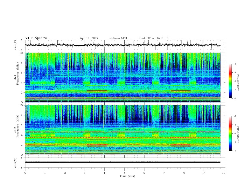Click the 'VLF Spectra' title text

pyautogui.click(x=36, y=38)
